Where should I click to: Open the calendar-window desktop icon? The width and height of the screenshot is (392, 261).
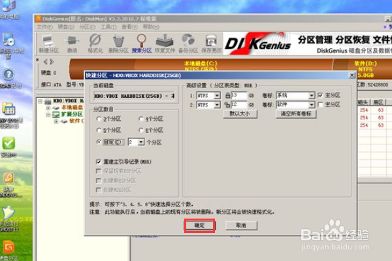8,109
